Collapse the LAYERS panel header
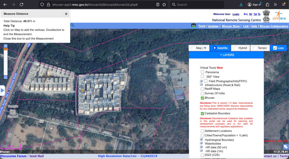The width and height of the screenshot is (289, 159). [x=226, y=55]
